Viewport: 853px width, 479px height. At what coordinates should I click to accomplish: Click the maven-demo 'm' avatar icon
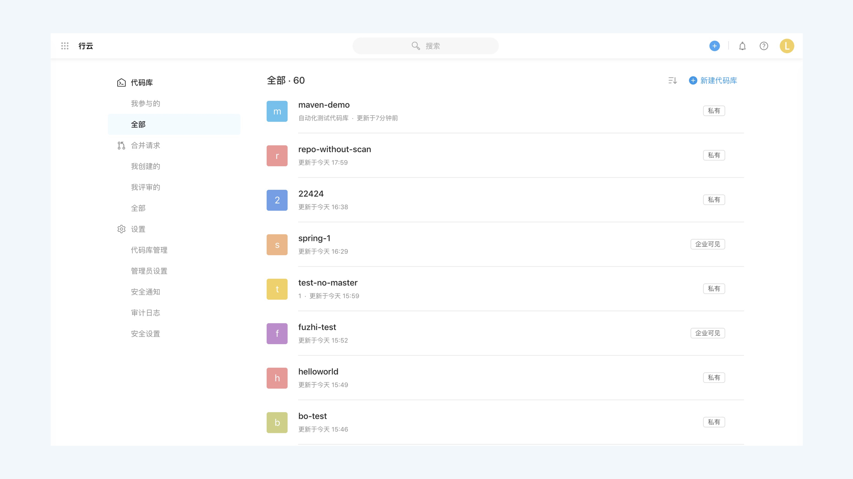pos(277,111)
